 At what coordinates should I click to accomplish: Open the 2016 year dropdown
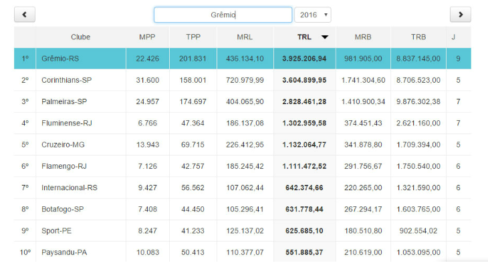click(x=312, y=15)
